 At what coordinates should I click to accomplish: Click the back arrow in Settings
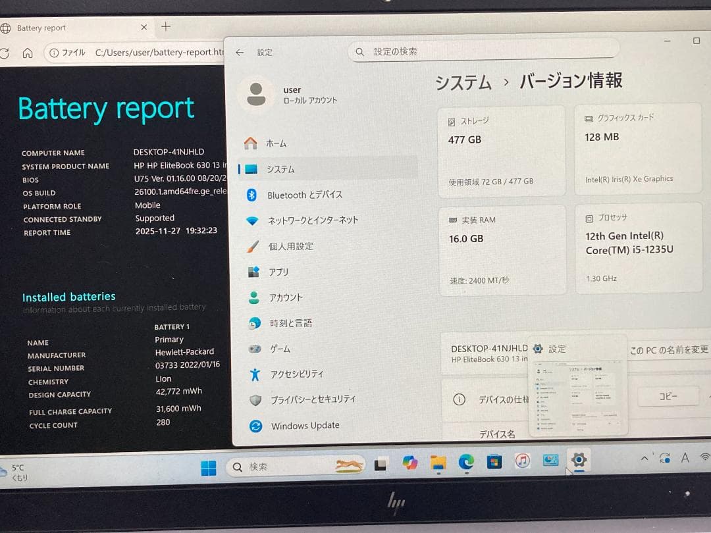(240, 52)
